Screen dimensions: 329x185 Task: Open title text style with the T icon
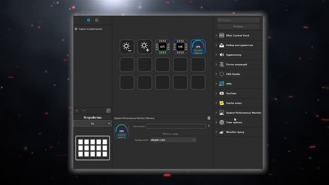tap(209, 126)
